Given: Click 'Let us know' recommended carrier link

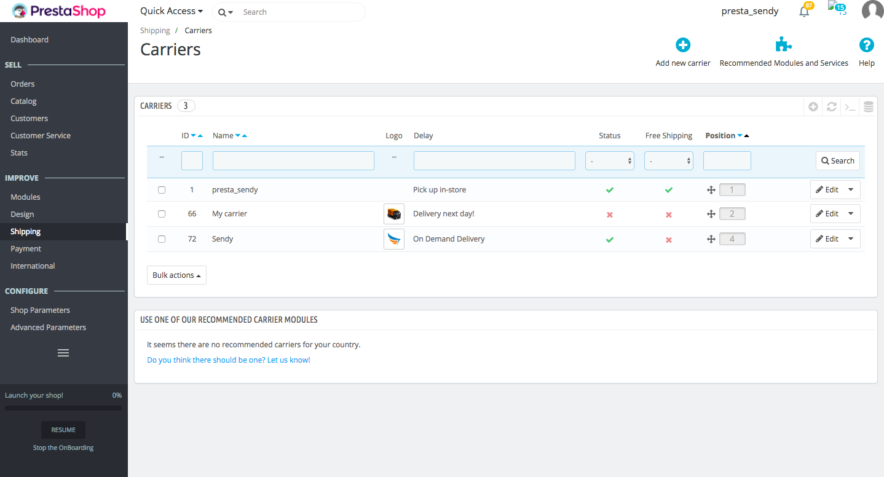Looking at the screenshot, I should coord(229,360).
